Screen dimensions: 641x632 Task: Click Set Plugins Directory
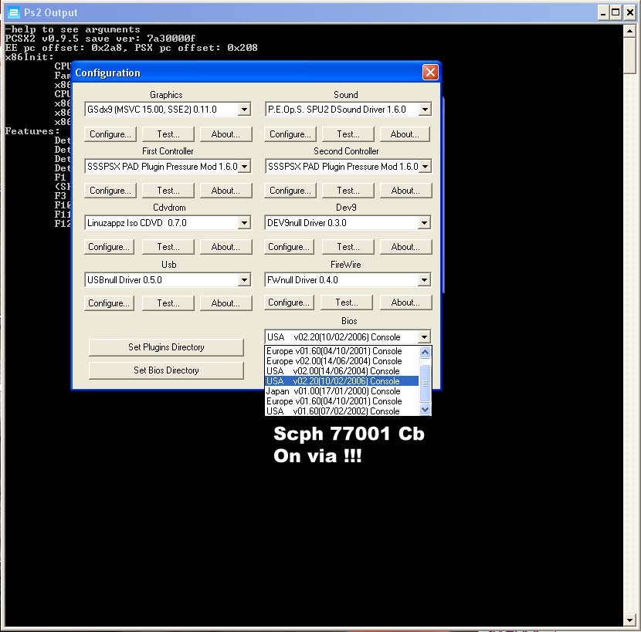click(x=166, y=347)
